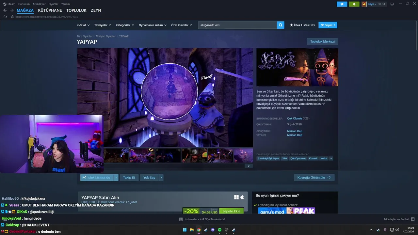418x235 pixels.
Task: Open the Yardım menu
Action: (x=65, y=4)
